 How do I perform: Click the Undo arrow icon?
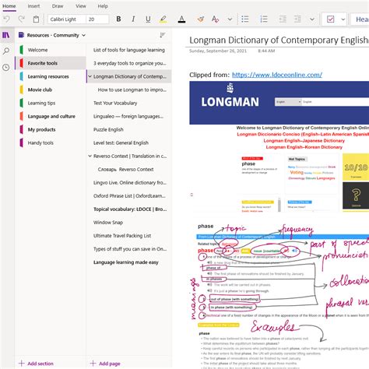click(x=7, y=19)
